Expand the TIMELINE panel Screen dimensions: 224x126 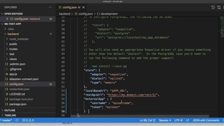pos(10,115)
